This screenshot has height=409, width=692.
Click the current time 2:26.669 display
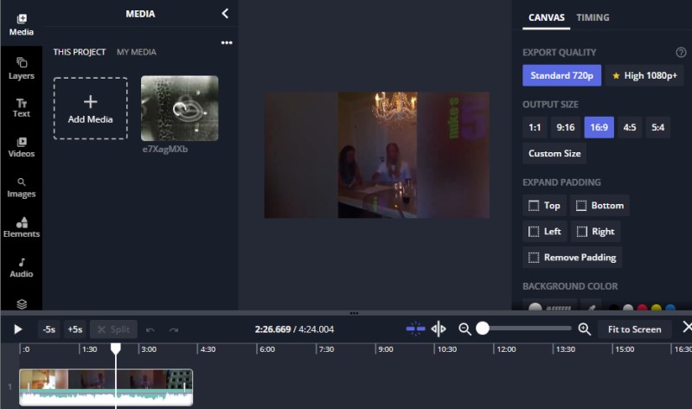(x=272, y=329)
